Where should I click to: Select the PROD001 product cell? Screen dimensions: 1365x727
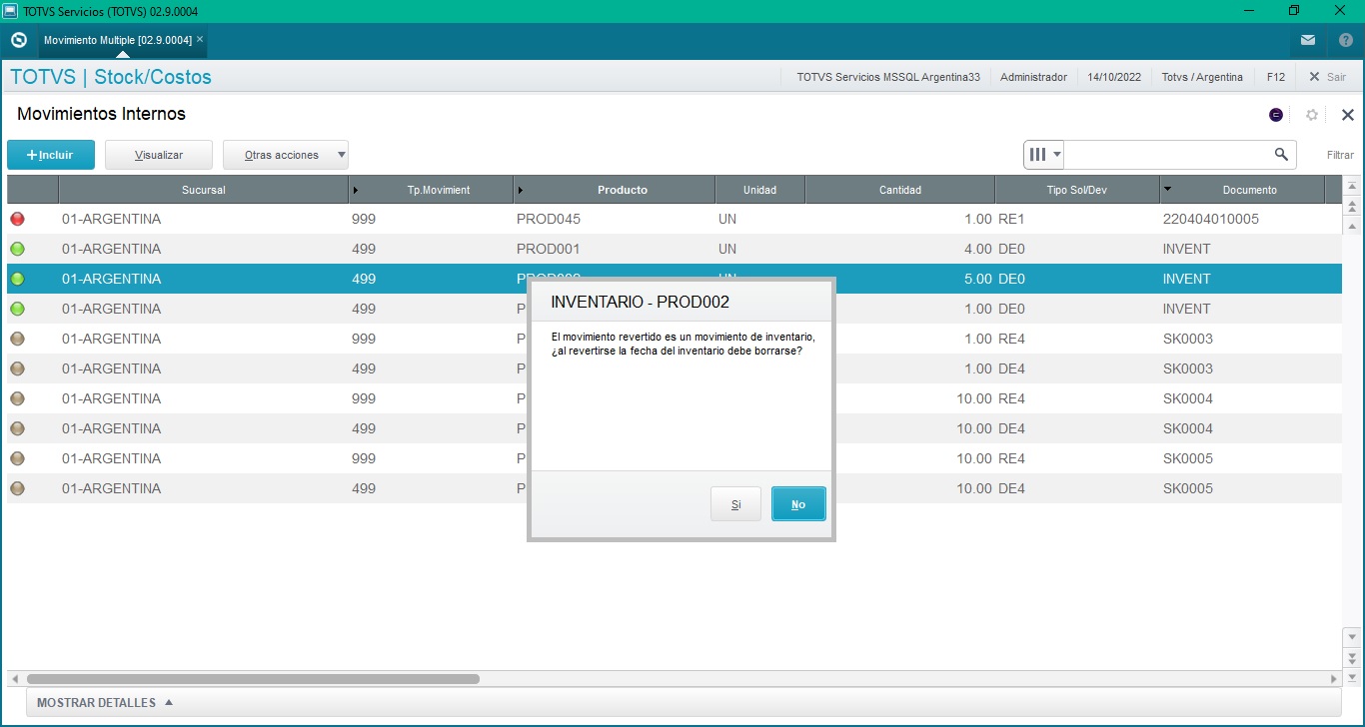549,249
